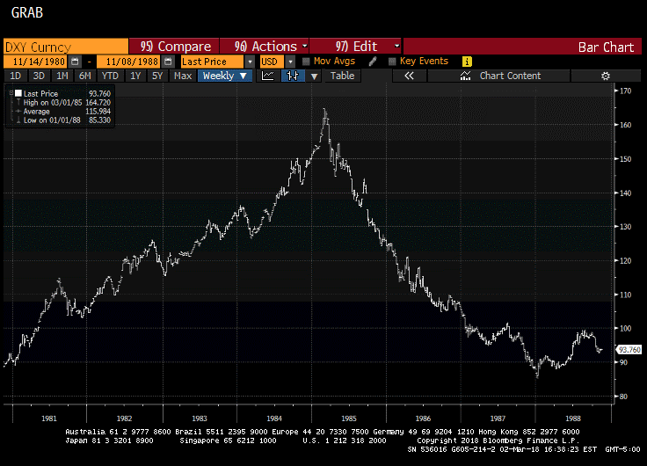
Task: Open the Weekly periodicity dropdown
Action: point(225,76)
